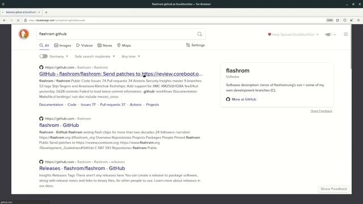Image resolution: width=363 pixels, height=204 pixels.
Task: Open the 'flashrom · GitHub' result
Action: coord(59,125)
